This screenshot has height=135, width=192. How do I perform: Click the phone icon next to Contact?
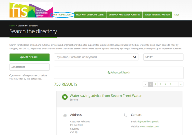click(125, 115)
